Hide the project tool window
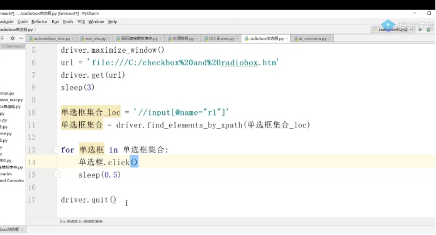436x235 pixels. [x=21, y=38]
